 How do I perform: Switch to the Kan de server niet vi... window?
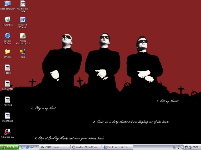coord(117,147)
